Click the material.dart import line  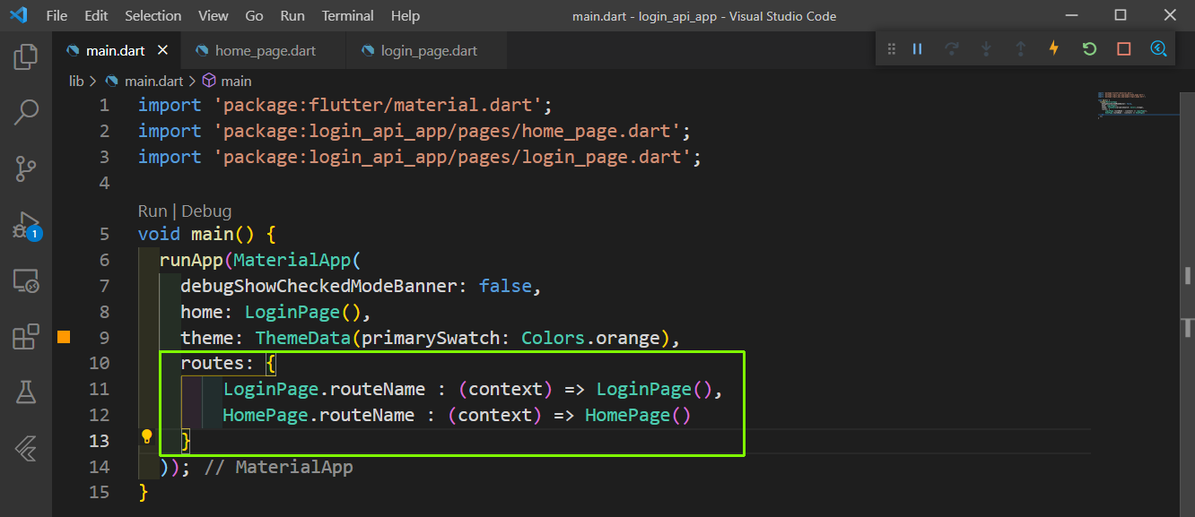point(345,106)
